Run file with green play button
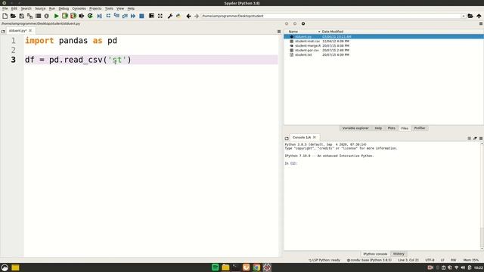Viewport: 484px width, 272px height. [x=57, y=16]
